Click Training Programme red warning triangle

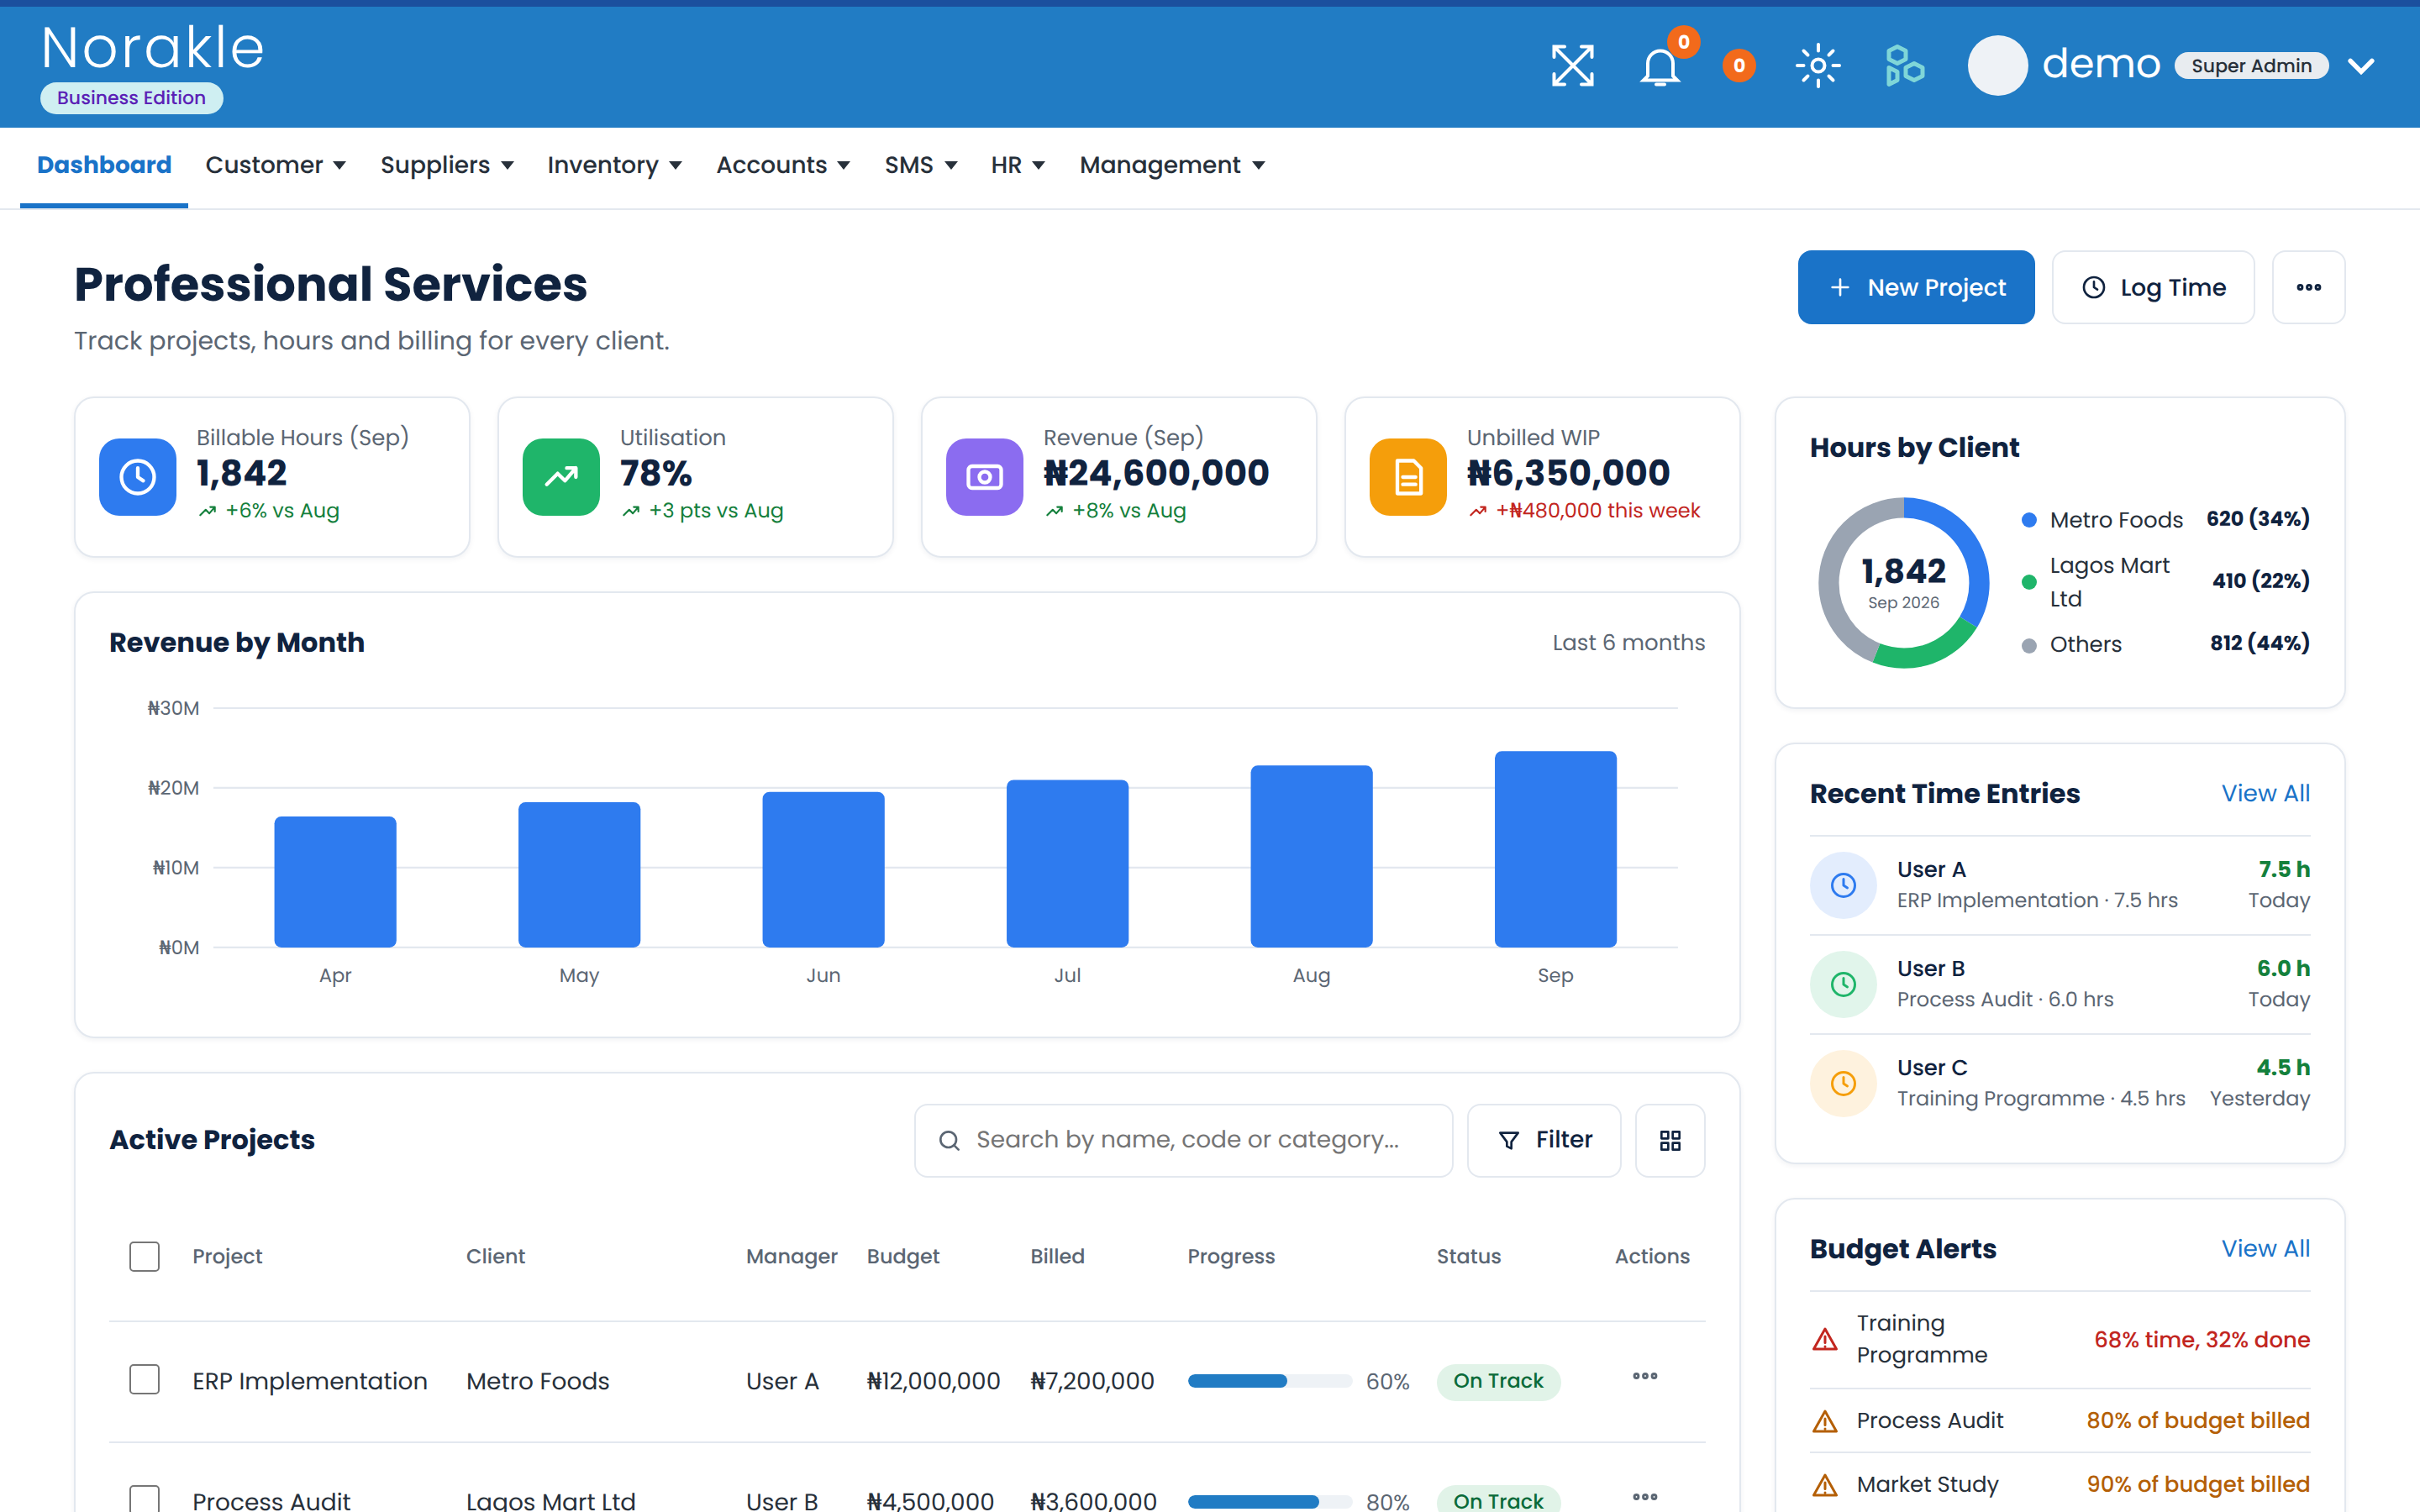(x=1825, y=1339)
